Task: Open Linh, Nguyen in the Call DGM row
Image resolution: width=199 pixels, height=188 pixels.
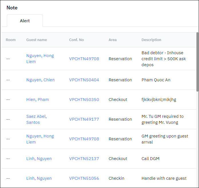Action: pos(39,159)
